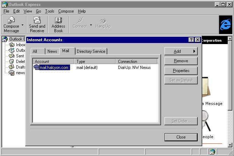The height and width of the screenshot is (156, 234).
Task: Click the news server icon in tree
Action: [x=12, y=73]
